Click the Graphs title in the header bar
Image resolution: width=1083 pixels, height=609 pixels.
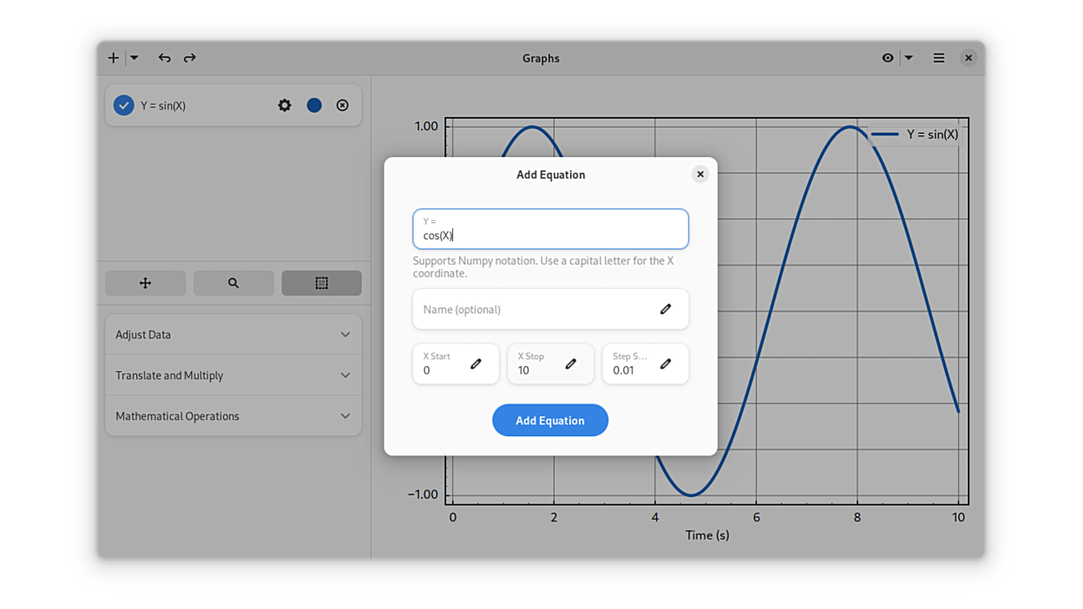tap(541, 58)
